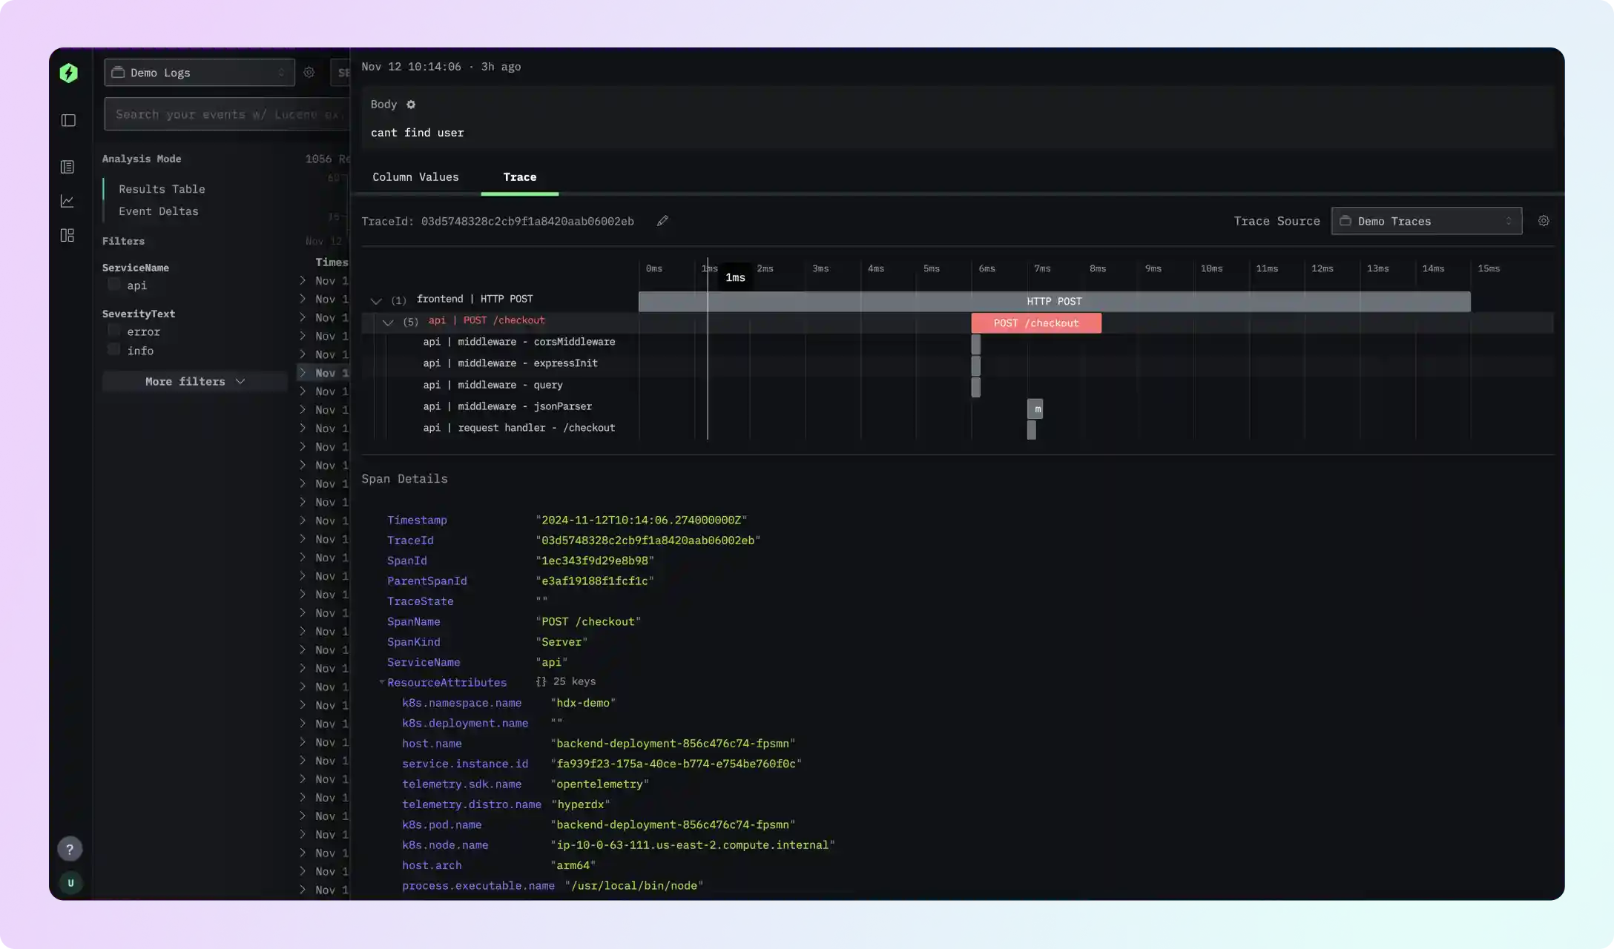The image size is (1614, 949).
Task: Check the info filter under SeverityText
Action: point(113,350)
